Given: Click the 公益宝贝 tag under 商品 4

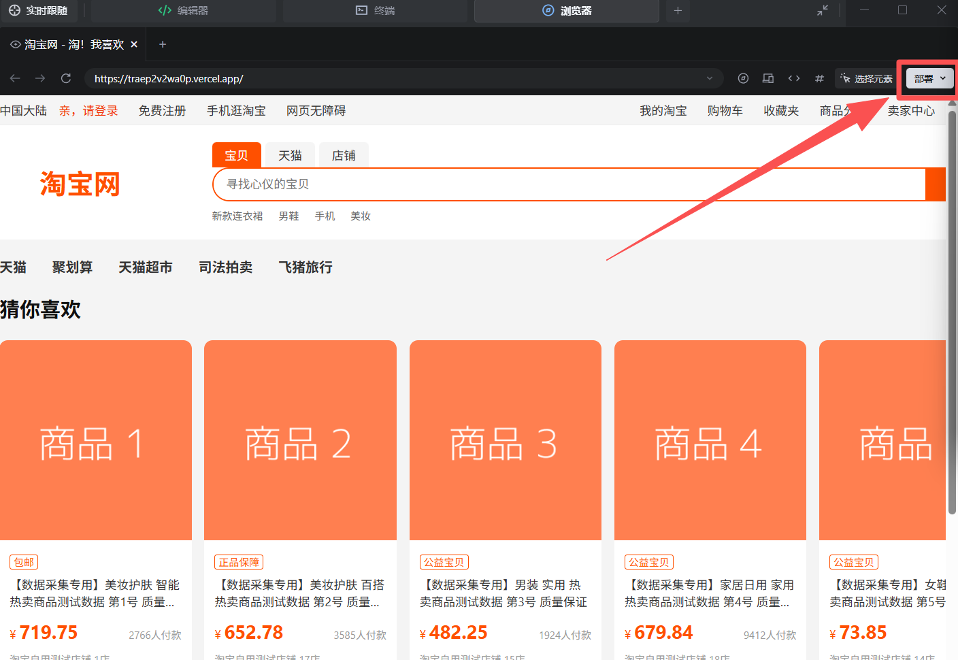Looking at the screenshot, I should (x=649, y=562).
